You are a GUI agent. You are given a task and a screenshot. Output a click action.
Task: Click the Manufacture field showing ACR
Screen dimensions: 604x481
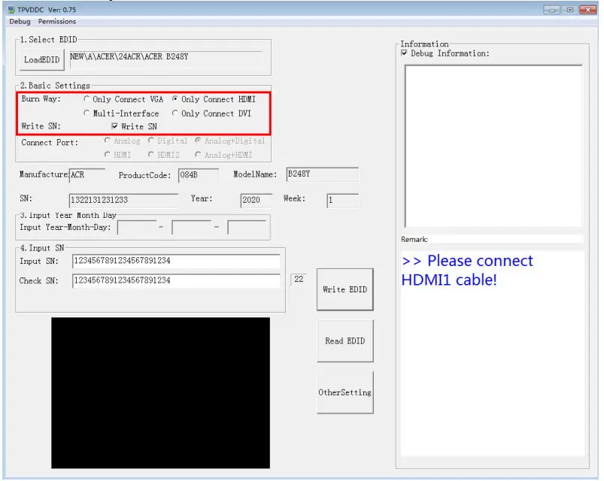pos(89,174)
